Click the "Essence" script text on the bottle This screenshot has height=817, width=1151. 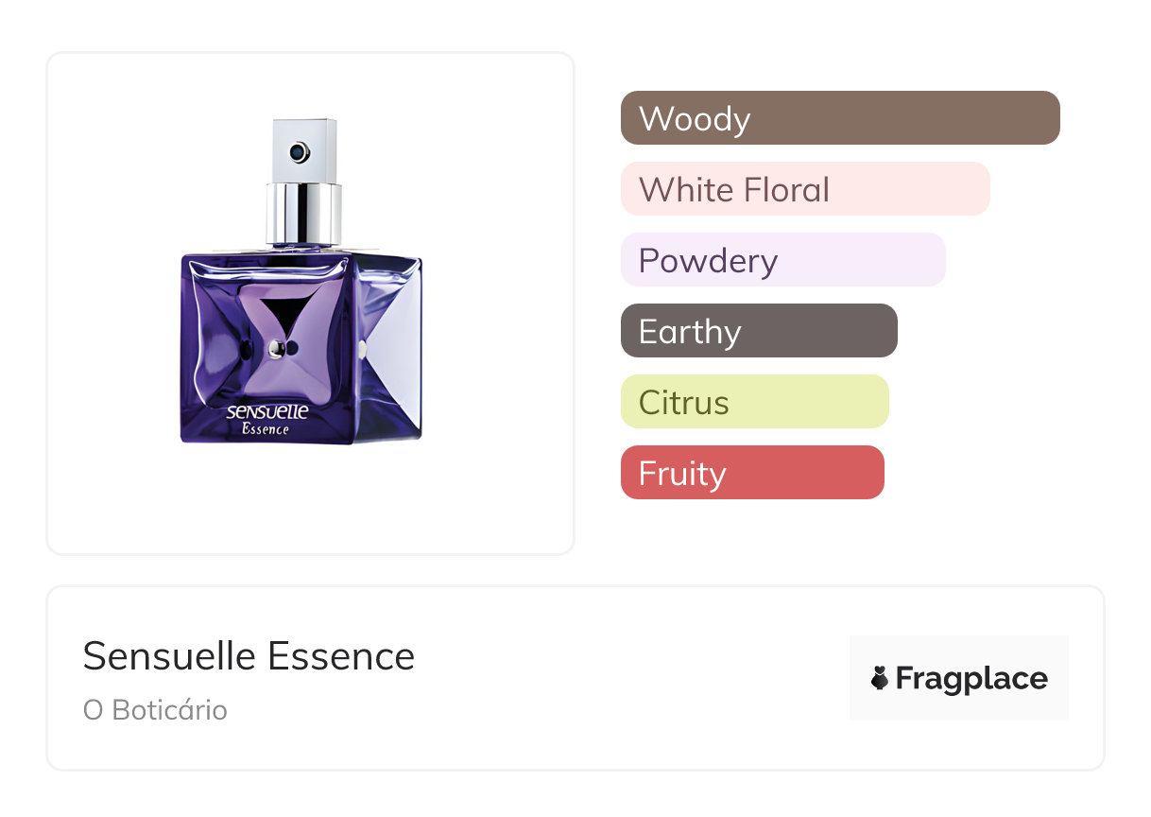pyautogui.click(x=266, y=429)
